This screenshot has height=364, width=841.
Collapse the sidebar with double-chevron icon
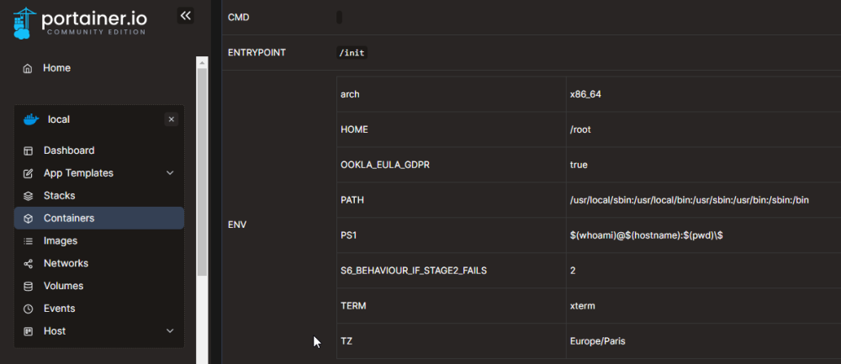[x=186, y=15]
